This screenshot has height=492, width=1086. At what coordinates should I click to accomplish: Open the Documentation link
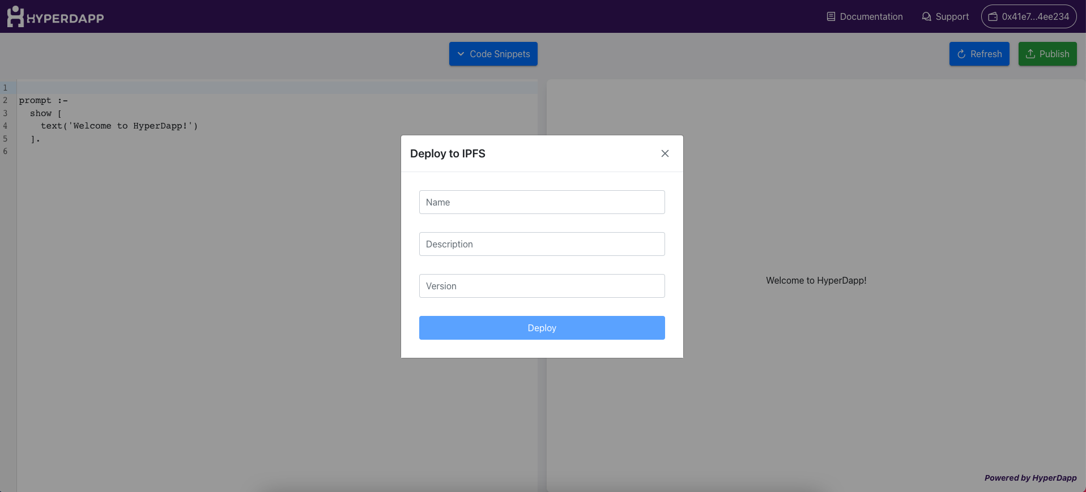click(x=864, y=16)
